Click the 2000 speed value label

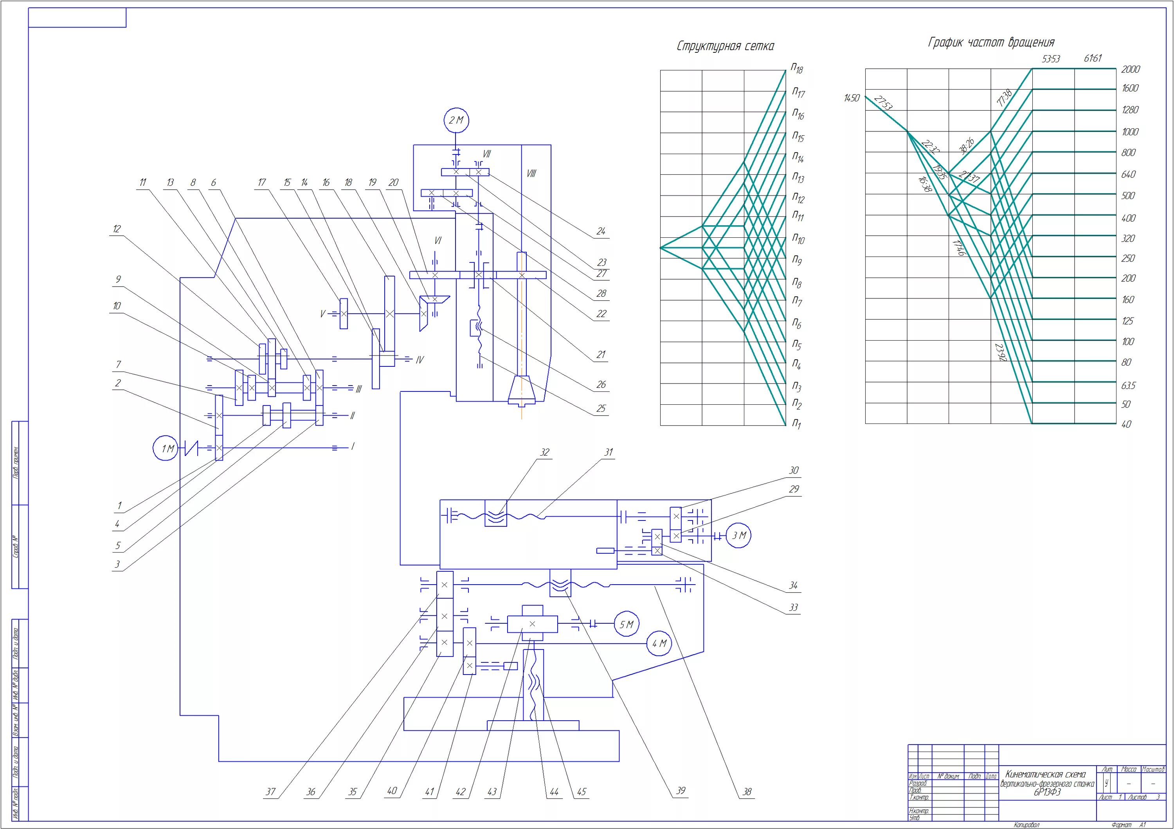(1130, 70)
